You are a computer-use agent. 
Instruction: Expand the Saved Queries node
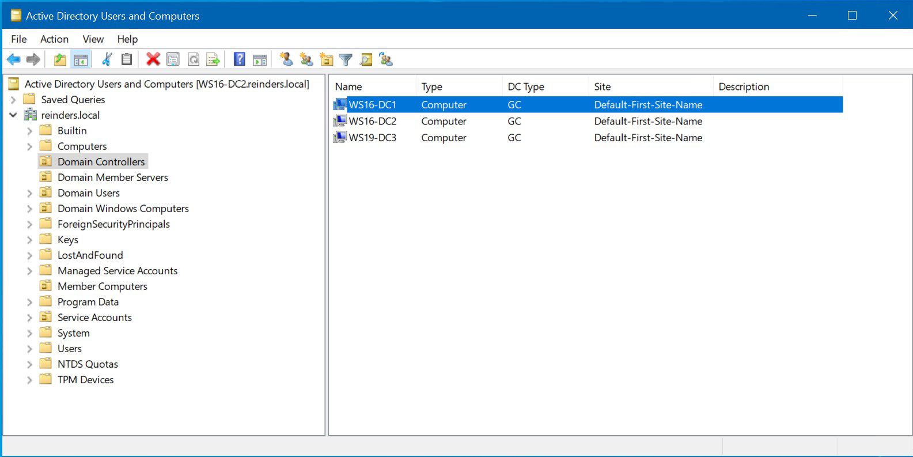[x=13, y=100]
